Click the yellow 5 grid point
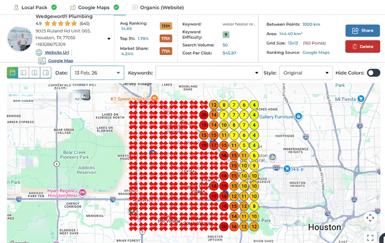Screen dimensions: 385x243 (x=244, y=145)
